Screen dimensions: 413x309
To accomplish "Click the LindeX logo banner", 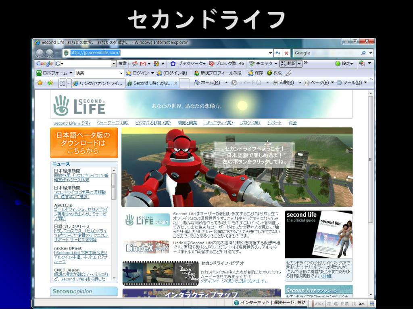I will 146,247.
